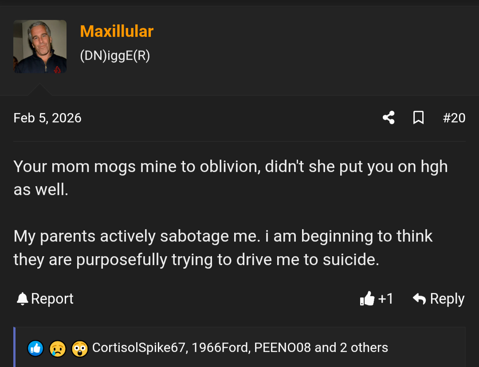Click the Feb 5, 2026 date

pyautogui.click(x=47, y=117)
